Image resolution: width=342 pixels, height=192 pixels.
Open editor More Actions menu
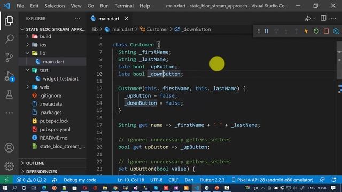point(333,18)
